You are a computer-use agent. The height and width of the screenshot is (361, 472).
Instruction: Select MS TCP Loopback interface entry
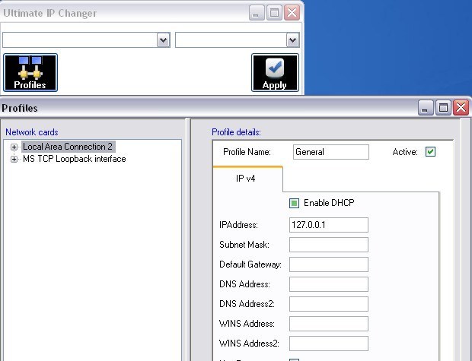(75, 159)
